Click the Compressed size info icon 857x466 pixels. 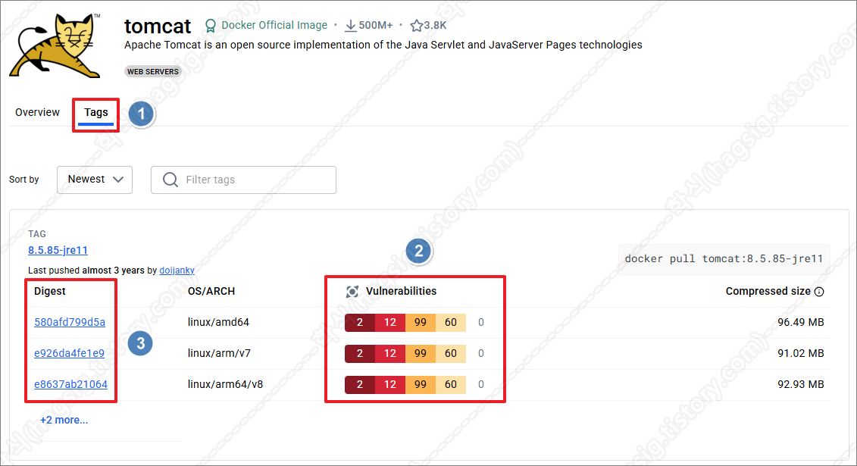(x=819, y=292)
